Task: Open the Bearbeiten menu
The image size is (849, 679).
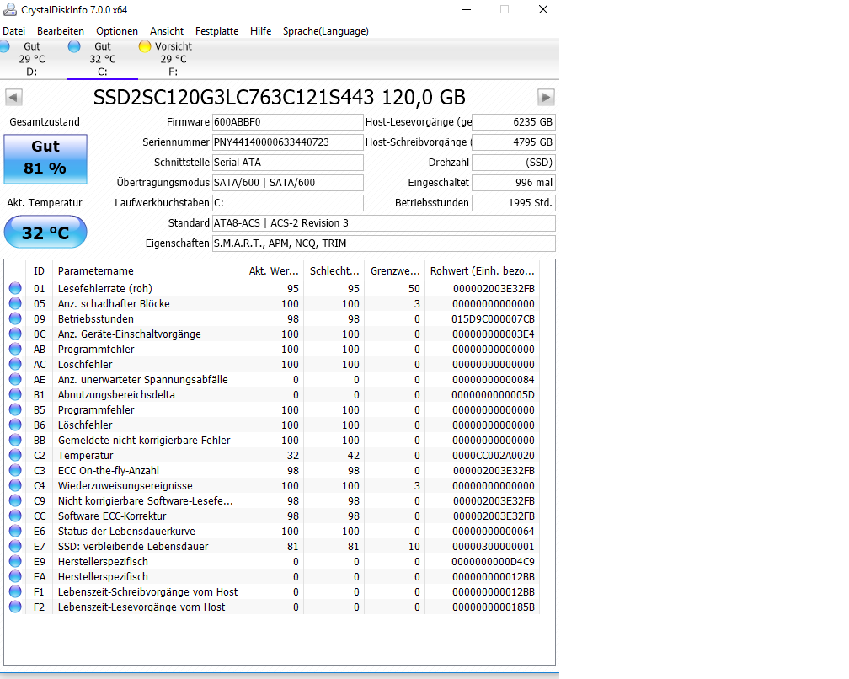Action: [x=61, y=31]
